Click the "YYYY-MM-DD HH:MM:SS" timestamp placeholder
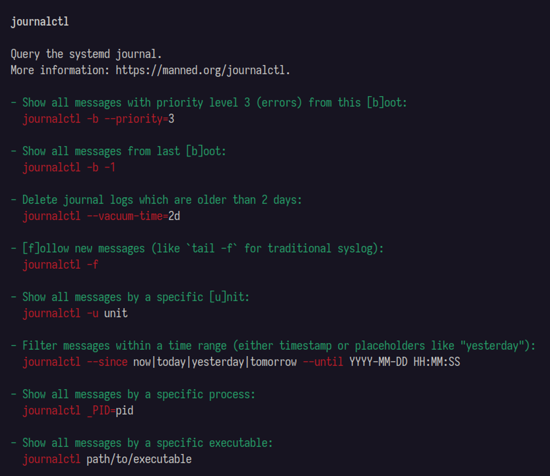 [404, 362]
